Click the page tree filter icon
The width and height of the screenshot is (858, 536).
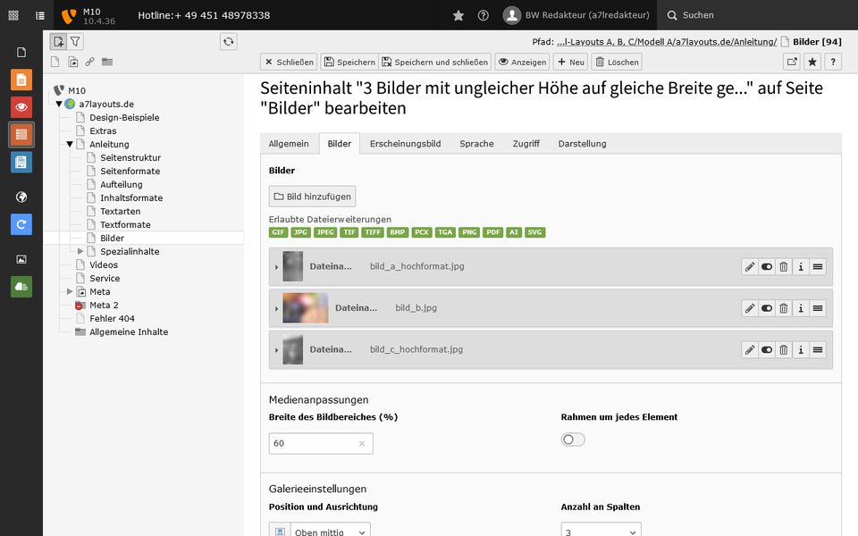(75, 42)
